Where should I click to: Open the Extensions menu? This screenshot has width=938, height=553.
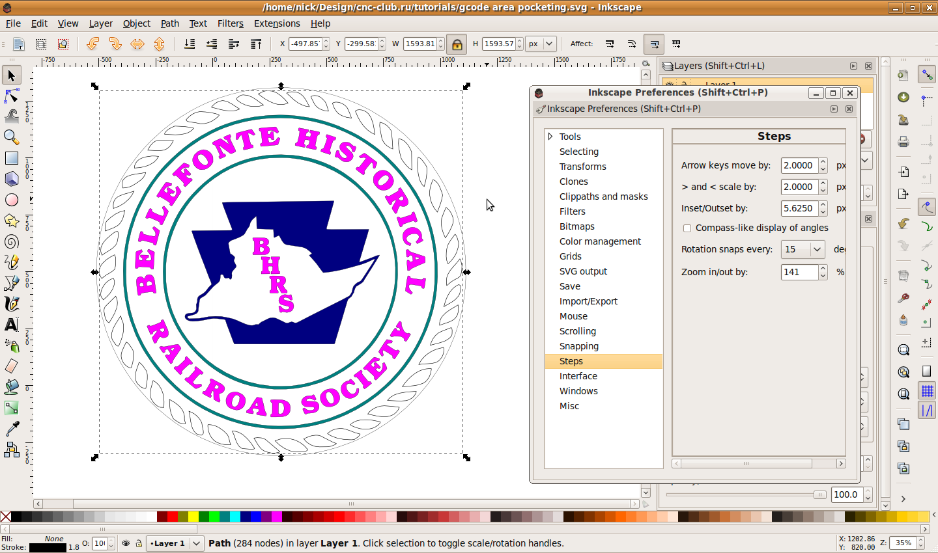pos(277,23)
